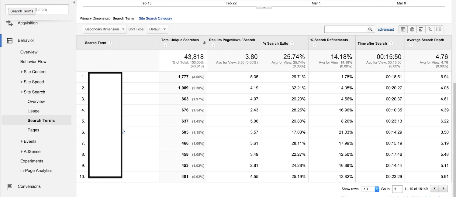Image resolution: width=456 pixels, height=197 pixels.
Task: Click the advanced filter link
Action: 386,29
